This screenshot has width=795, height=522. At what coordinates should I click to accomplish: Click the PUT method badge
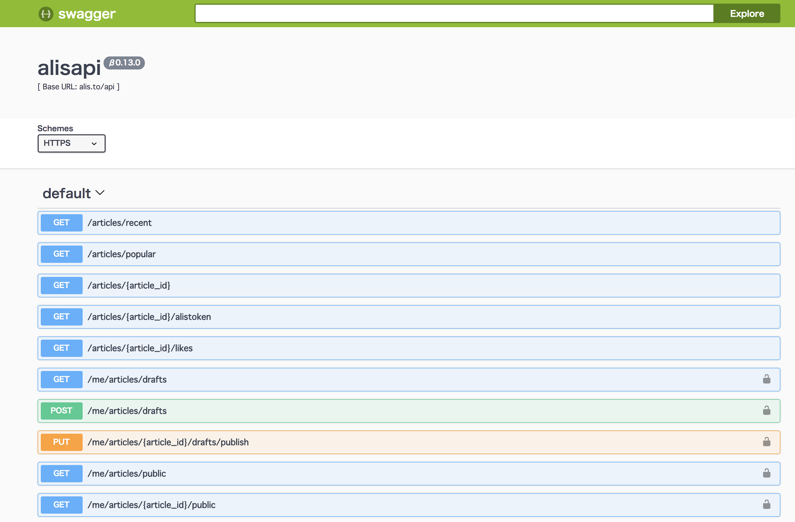[61, 442]
